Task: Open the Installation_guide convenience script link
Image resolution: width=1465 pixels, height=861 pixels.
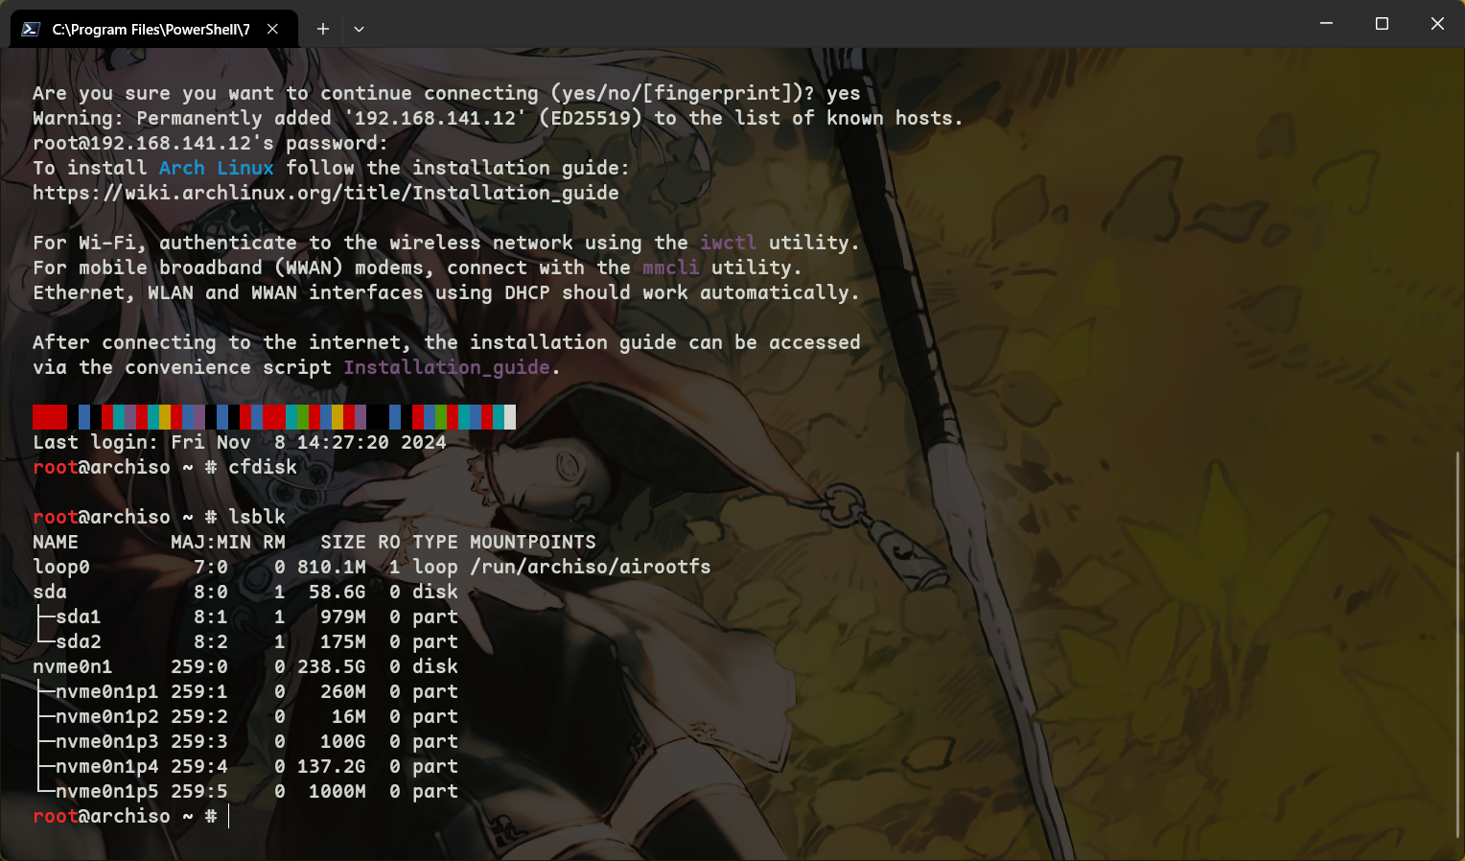Action: pos(446,367)
